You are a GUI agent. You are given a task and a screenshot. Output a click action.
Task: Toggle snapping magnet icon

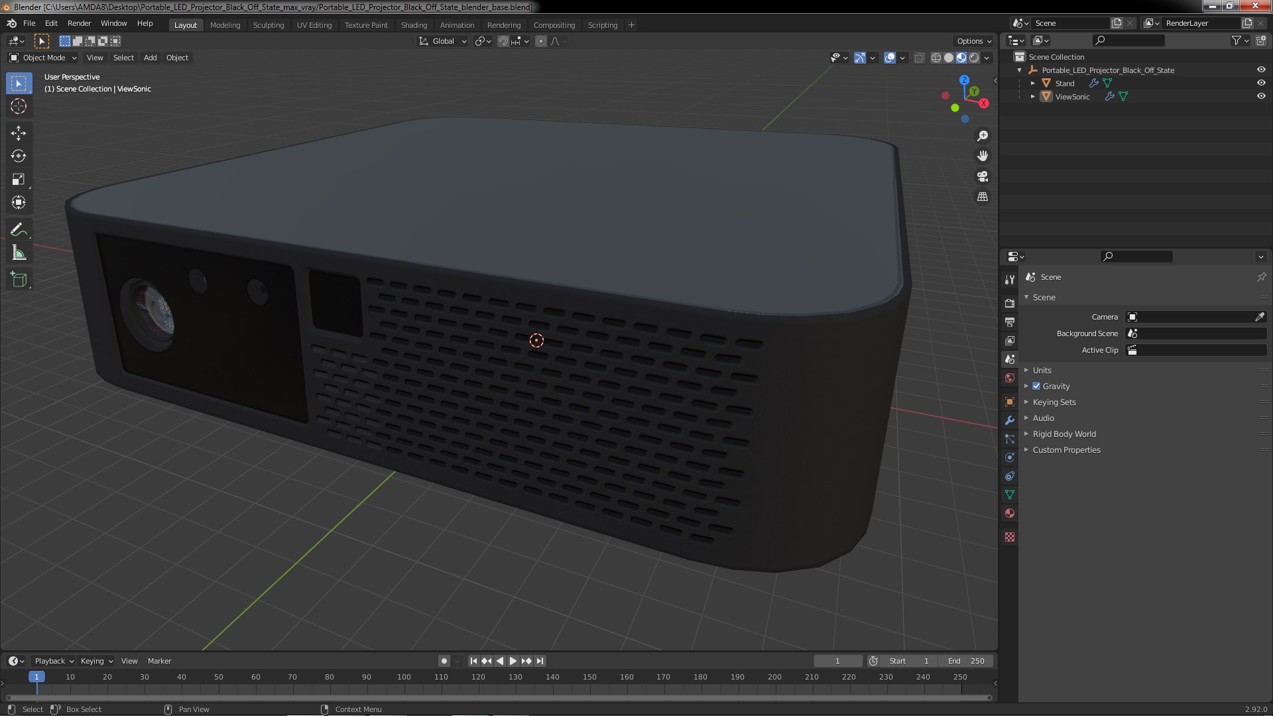pyautogui.click(x=503, y=41)
